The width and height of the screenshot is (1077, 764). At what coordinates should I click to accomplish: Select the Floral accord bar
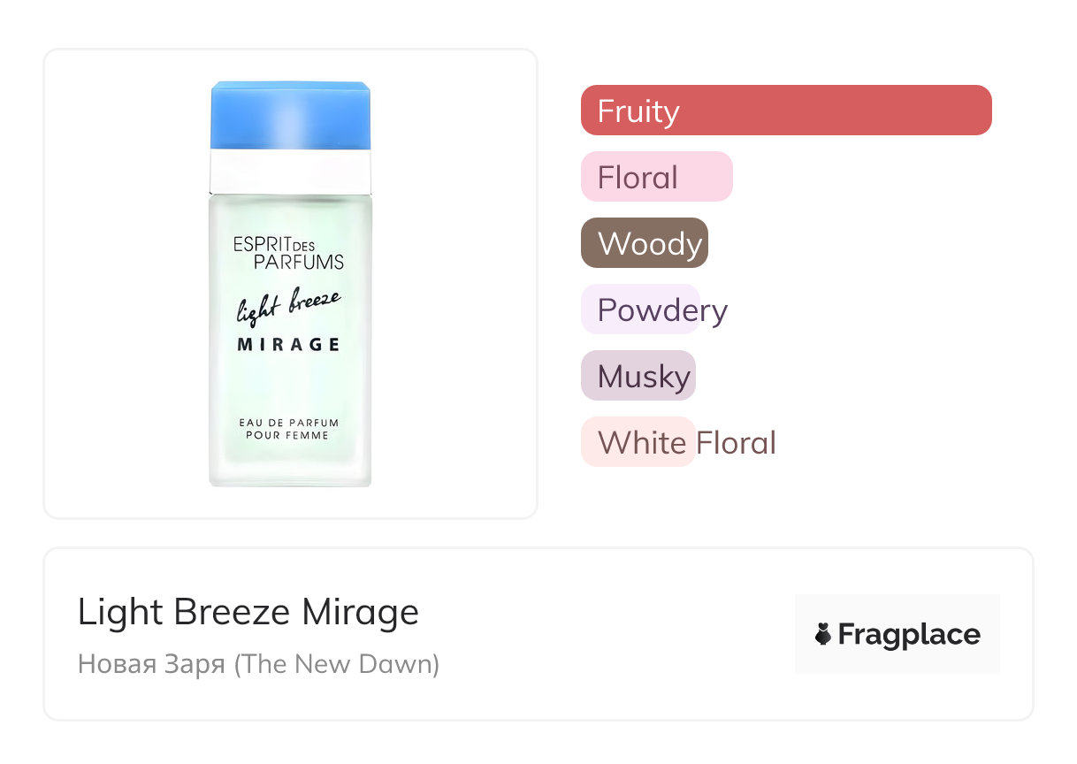point(656,177)
